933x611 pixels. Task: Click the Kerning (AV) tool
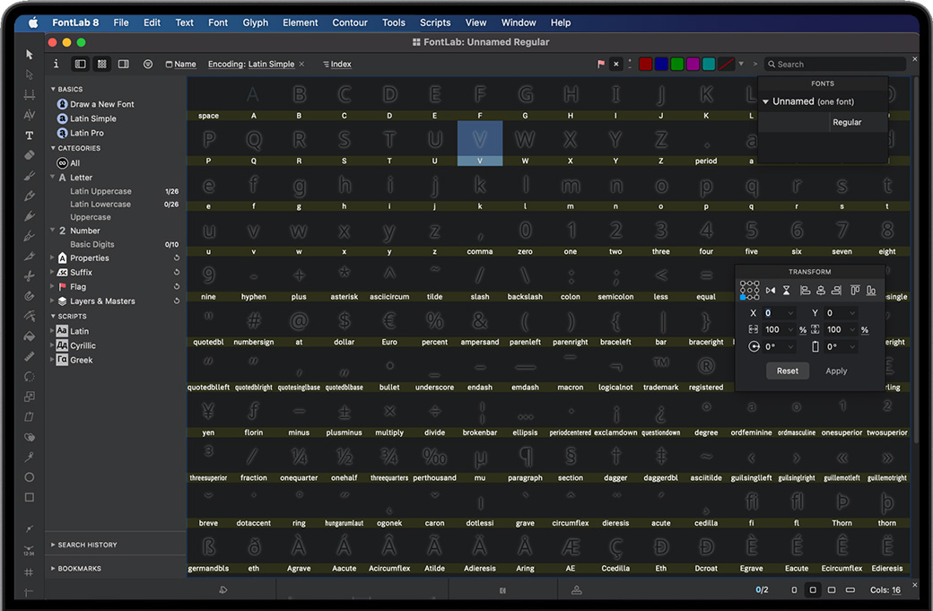tap(29, 115)
